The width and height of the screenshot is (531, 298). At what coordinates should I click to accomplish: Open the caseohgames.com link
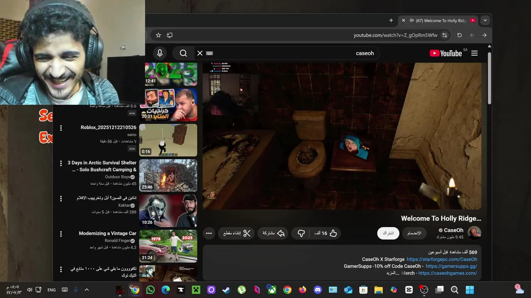448,273
